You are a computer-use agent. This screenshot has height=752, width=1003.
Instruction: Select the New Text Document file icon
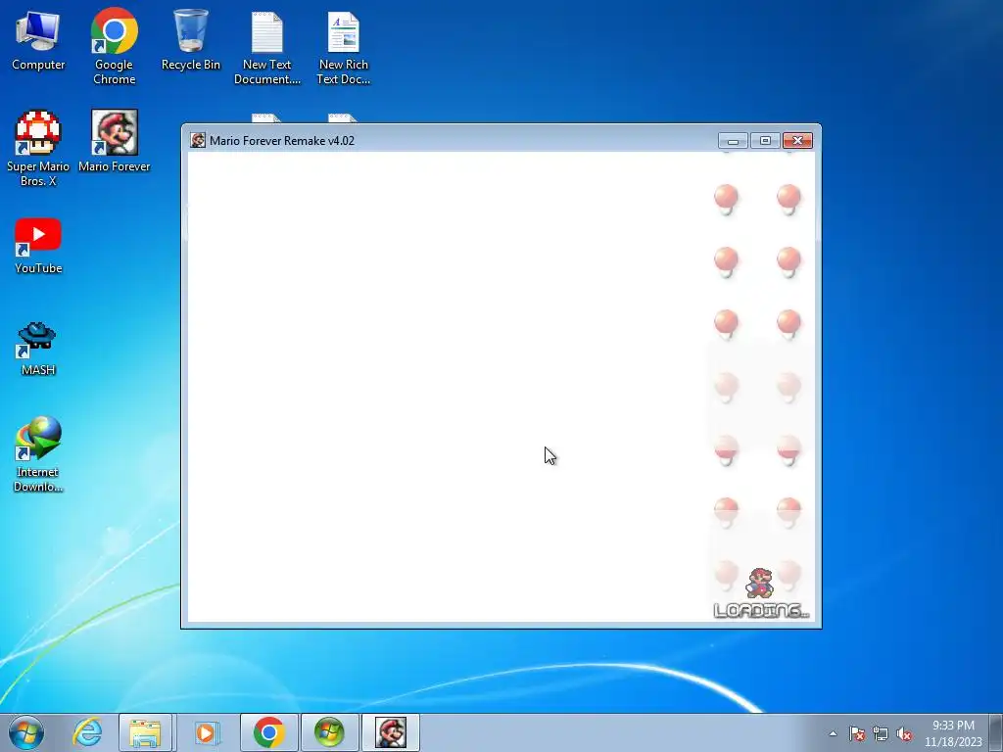tap(266, 47)
